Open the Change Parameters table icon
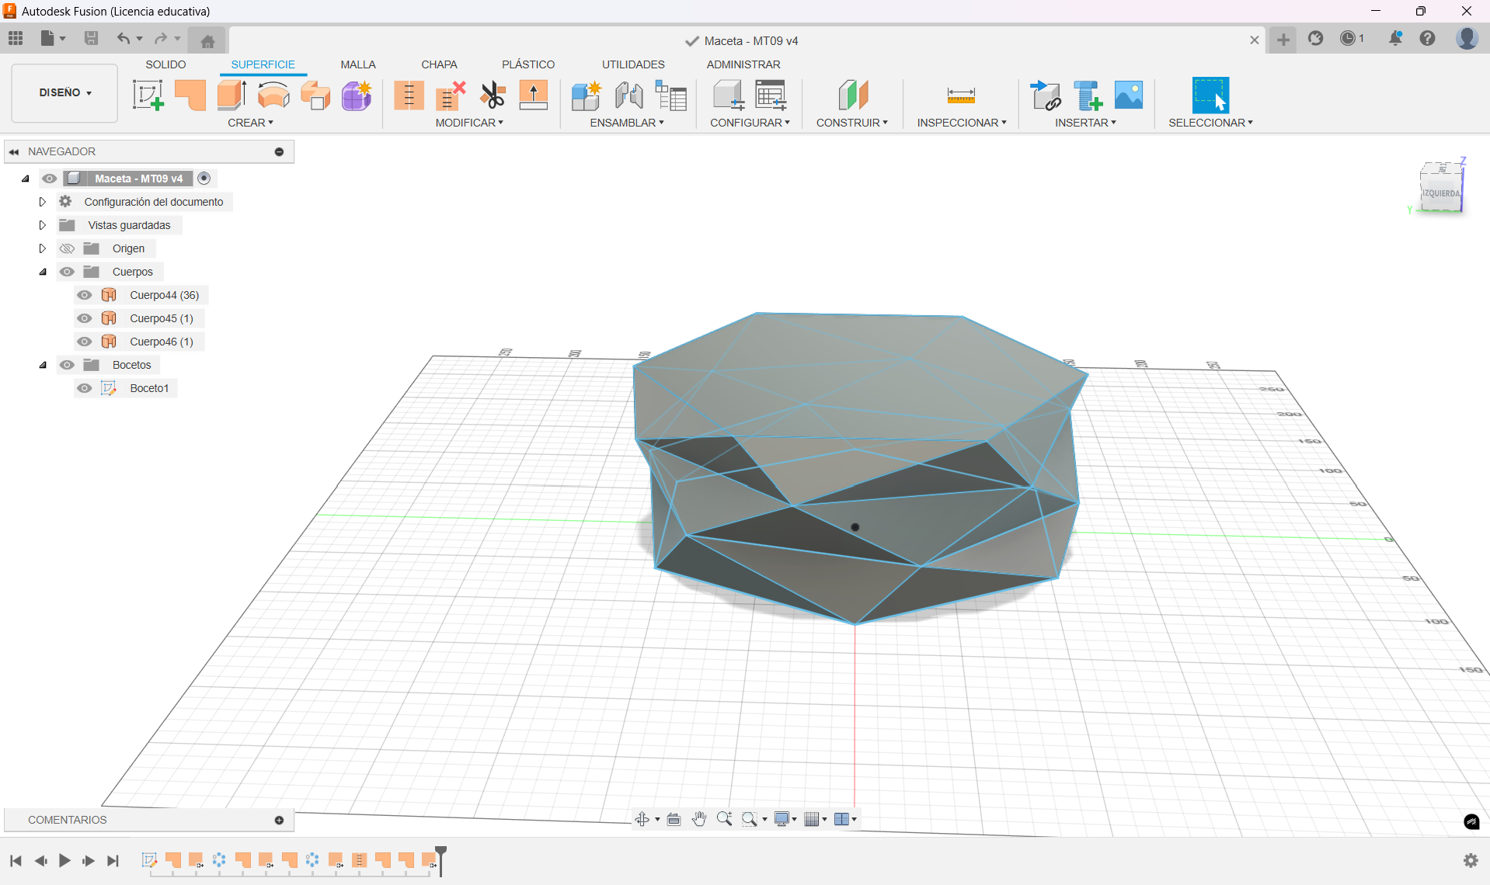The width and height of the screenshot is (1490, 885). [771, 95]
